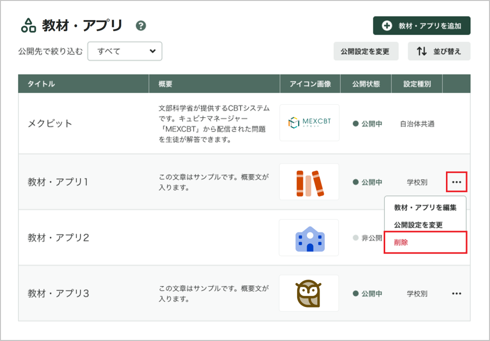Select 教材・アプリを編集 in the menu
Image resolution: width=490 pixels, height=341 pixels.
425,208
